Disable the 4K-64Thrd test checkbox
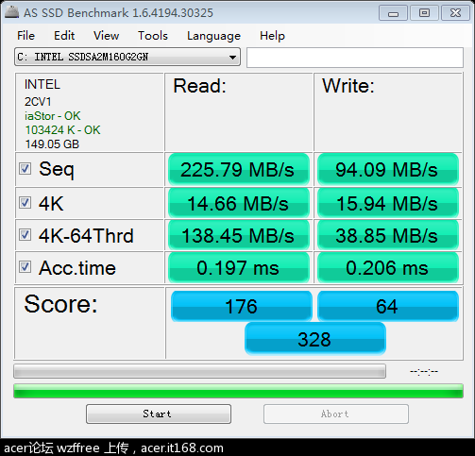The image size is (475, 456). 25,235
